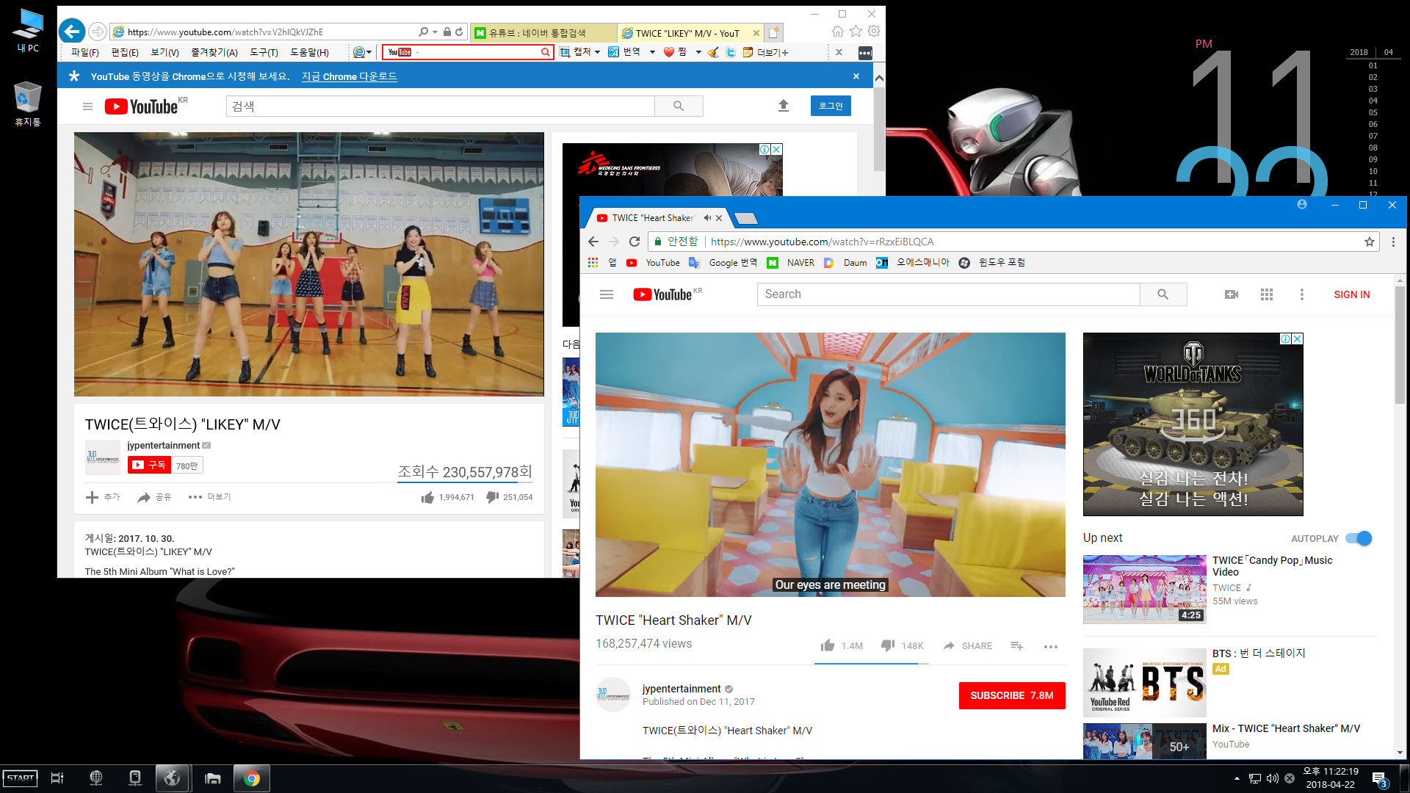The height and width of the screenshot is (793, 1410).
Task: Click SUBSCRIBE 7.8M button
Action: pos(1012,695)
